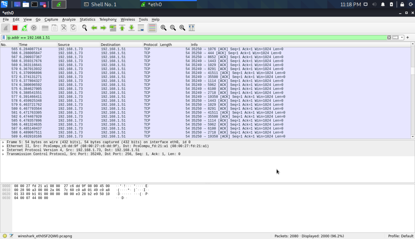Sort by the Length column header
Viewport: 415px width, 239px height.
click(175, 45)
